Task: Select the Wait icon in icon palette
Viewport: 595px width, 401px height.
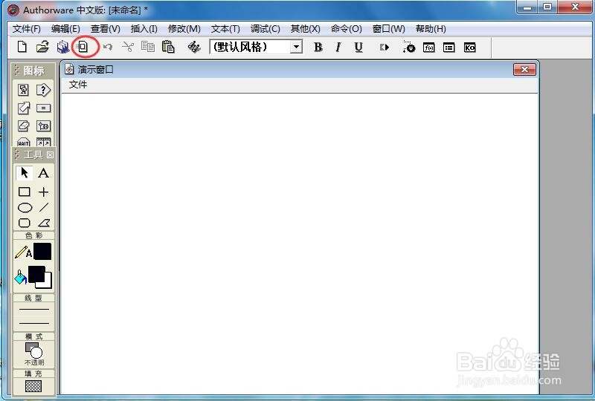Action: (x=24, y=142)
